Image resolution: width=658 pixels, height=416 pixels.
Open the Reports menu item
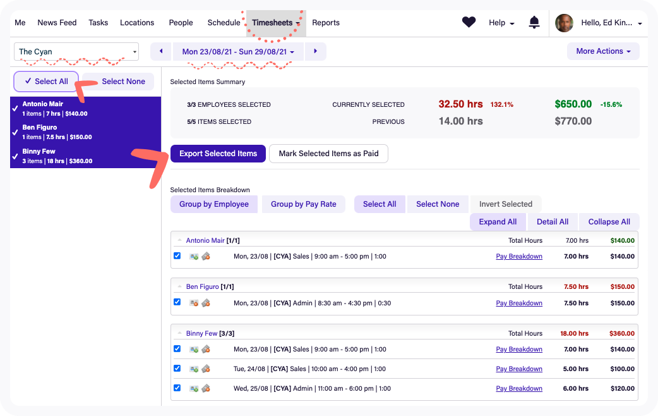[325, 23]
